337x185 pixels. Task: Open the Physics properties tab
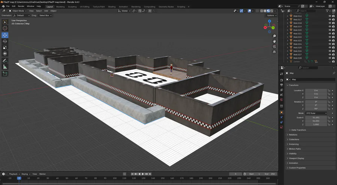(x=282, y=117)
